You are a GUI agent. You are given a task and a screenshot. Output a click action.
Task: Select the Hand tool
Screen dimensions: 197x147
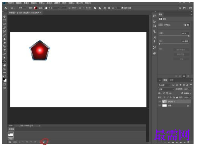5,65
